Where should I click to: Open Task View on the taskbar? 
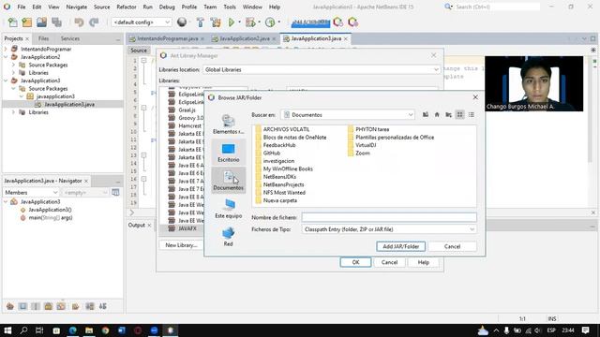tap(39, 330)
